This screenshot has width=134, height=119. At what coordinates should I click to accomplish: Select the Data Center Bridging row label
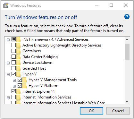point(40,57)
